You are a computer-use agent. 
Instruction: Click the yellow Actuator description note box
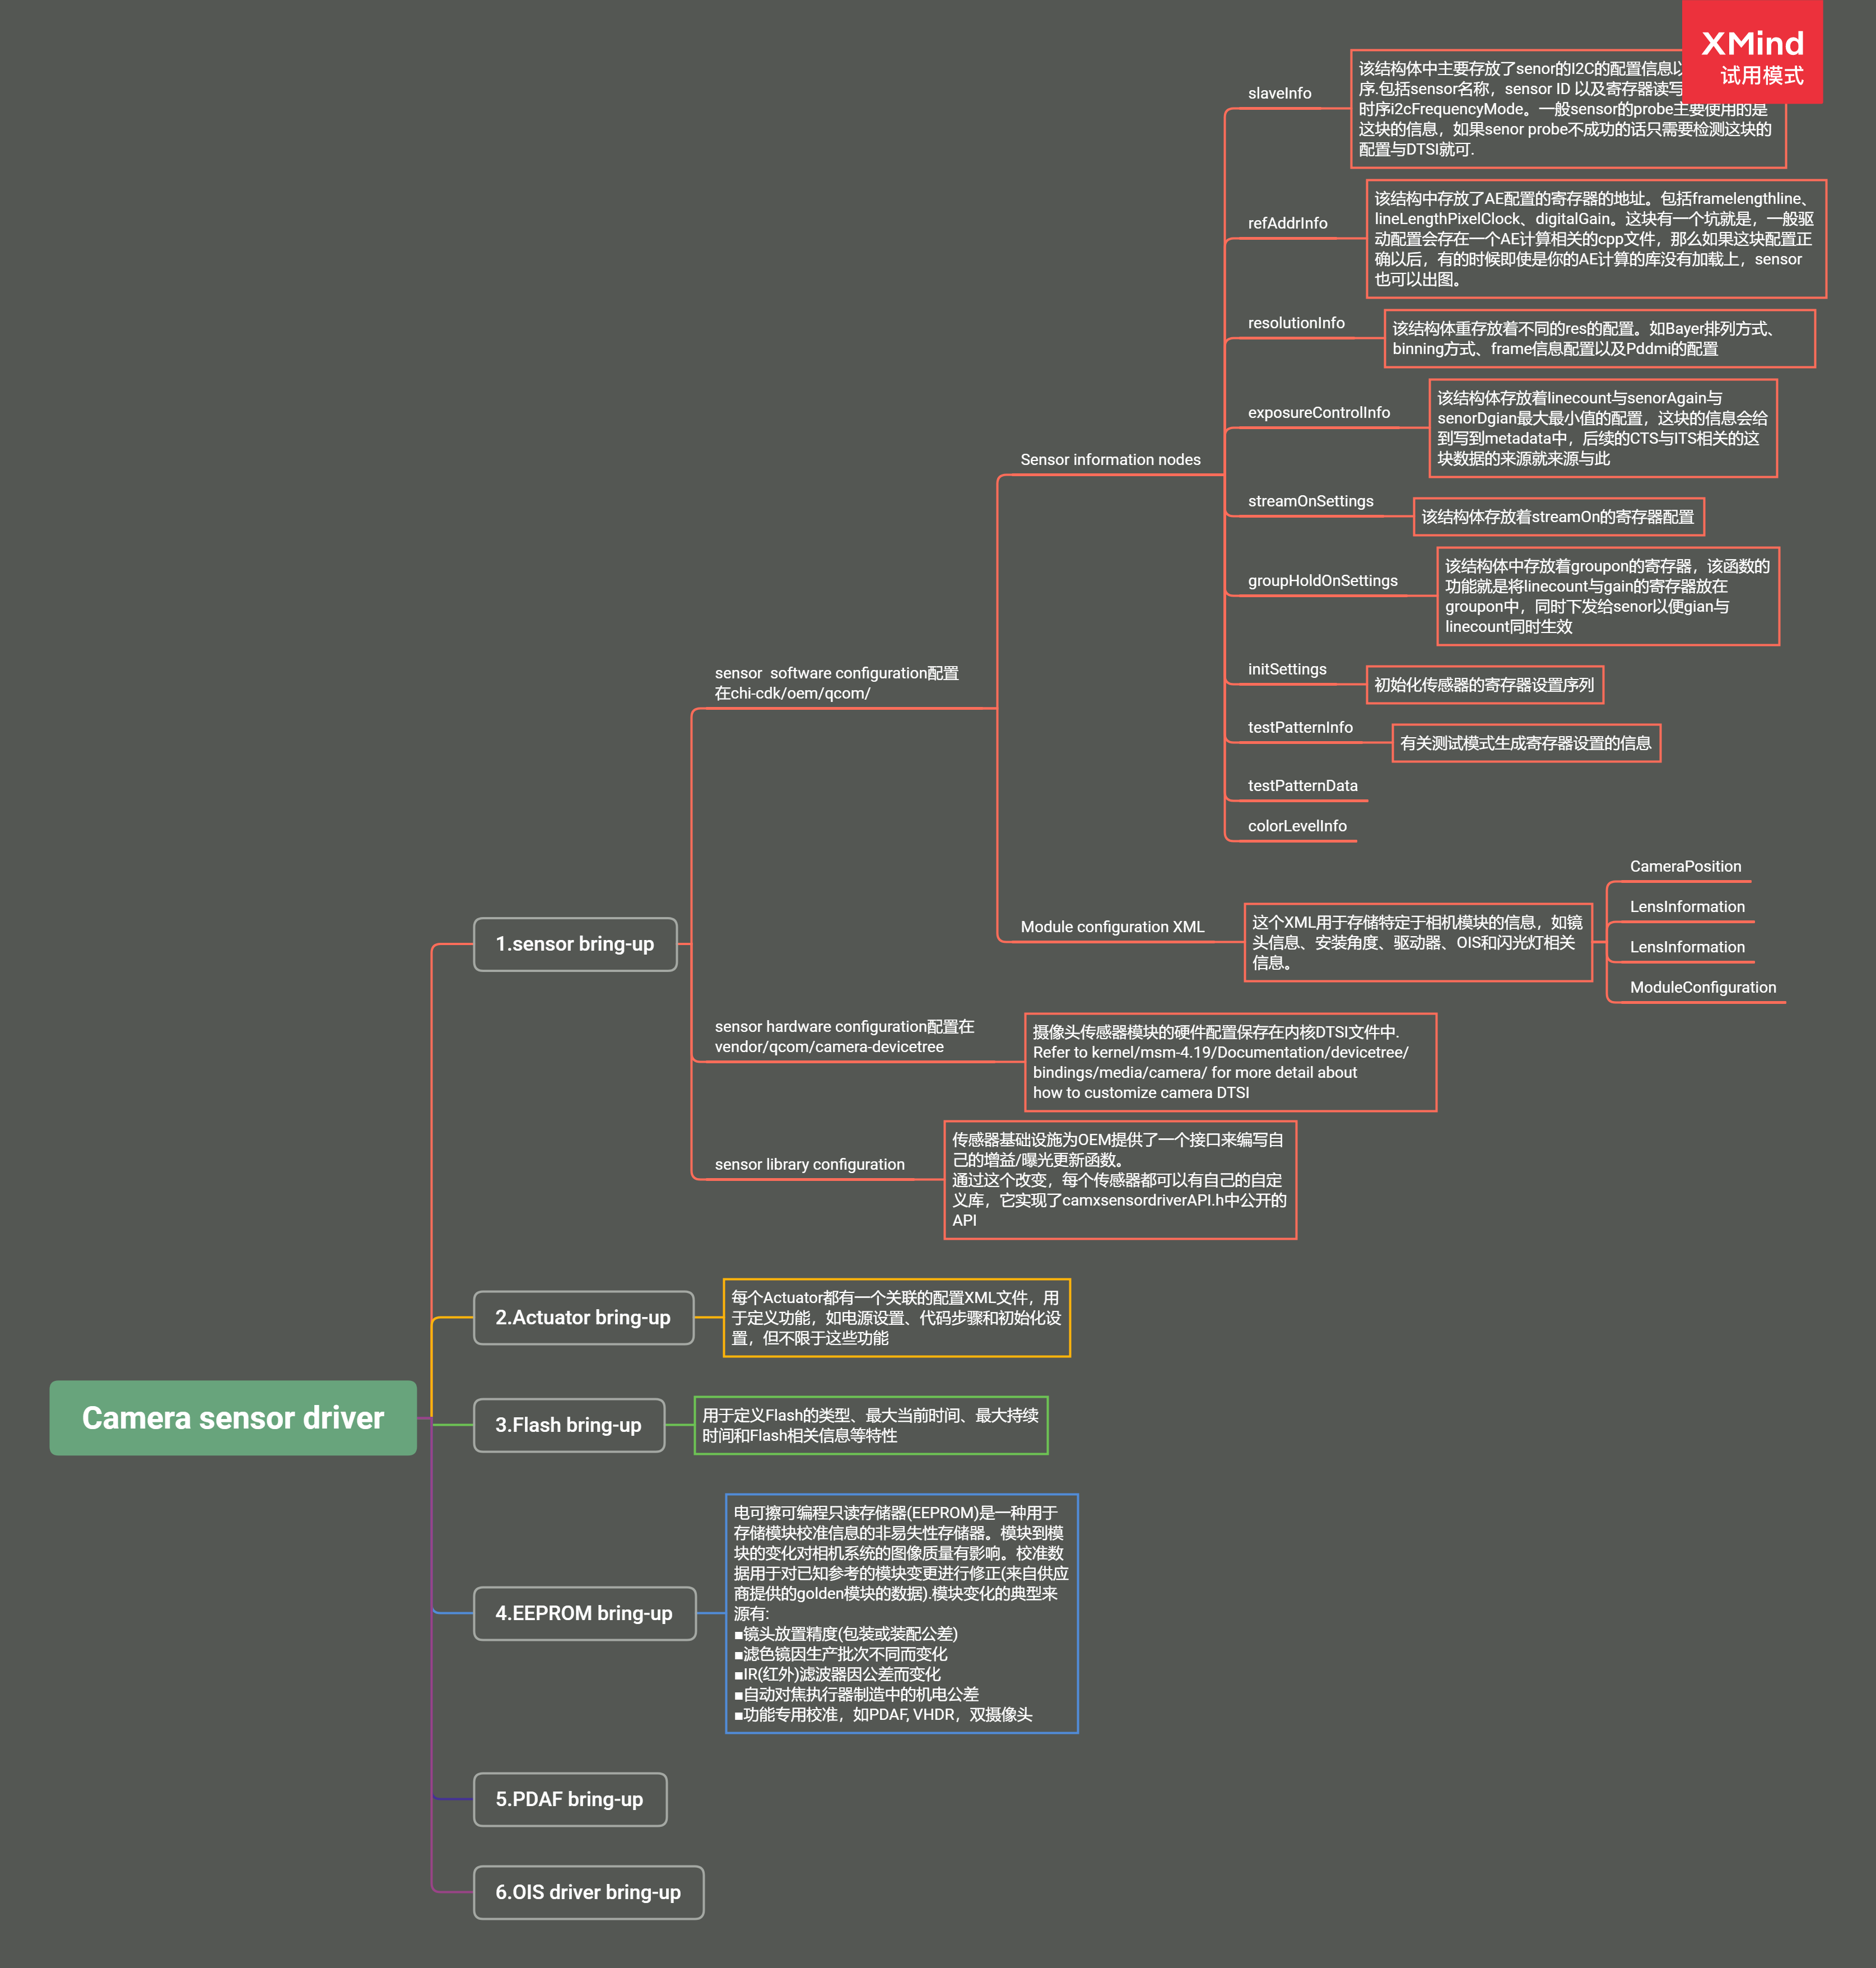point(896,1317)
